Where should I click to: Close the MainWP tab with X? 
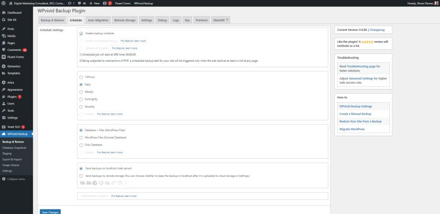click(227, 20)
